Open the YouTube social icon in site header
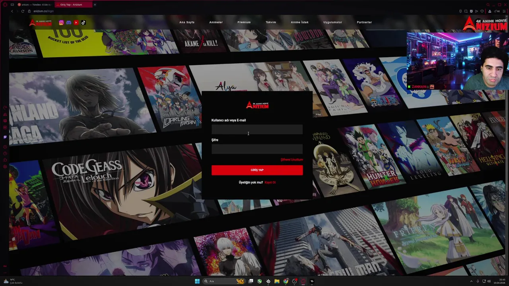Viewport: 509px width, 286px height. pyautogui.click(x=76, y=23)
